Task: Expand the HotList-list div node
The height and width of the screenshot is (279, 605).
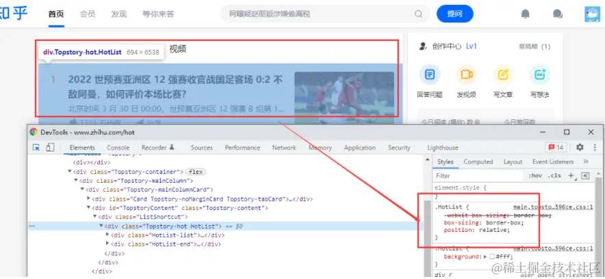Action: point(107,235)
